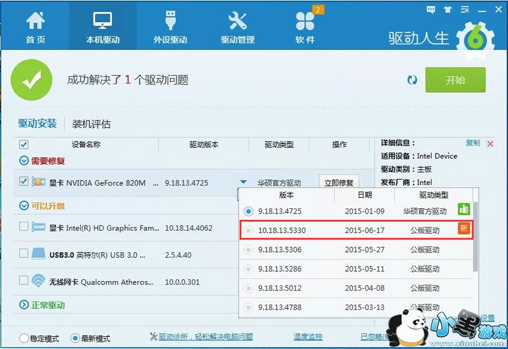Select driver version 9.18.13.4725 radio button
This screenshot has height=349, width=508.
point(248,212)
